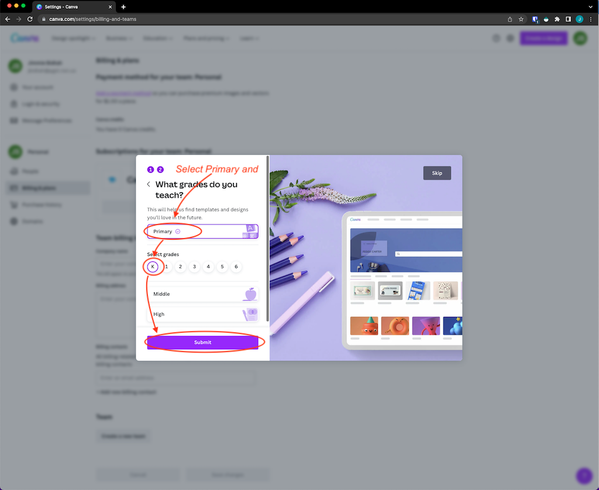
Task: Reload the Canva settings page
Action: (x=30, y=19)
